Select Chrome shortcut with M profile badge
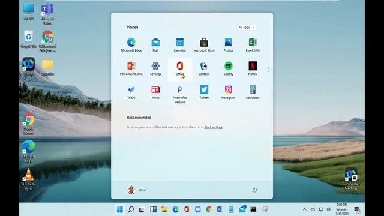The width and height of the screenshot is (384, 216). point(47,41)
